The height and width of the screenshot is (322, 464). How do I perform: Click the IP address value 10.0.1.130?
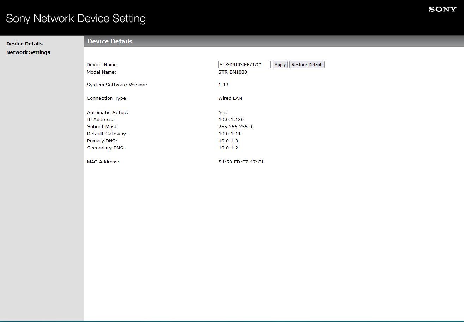(231, 120)
